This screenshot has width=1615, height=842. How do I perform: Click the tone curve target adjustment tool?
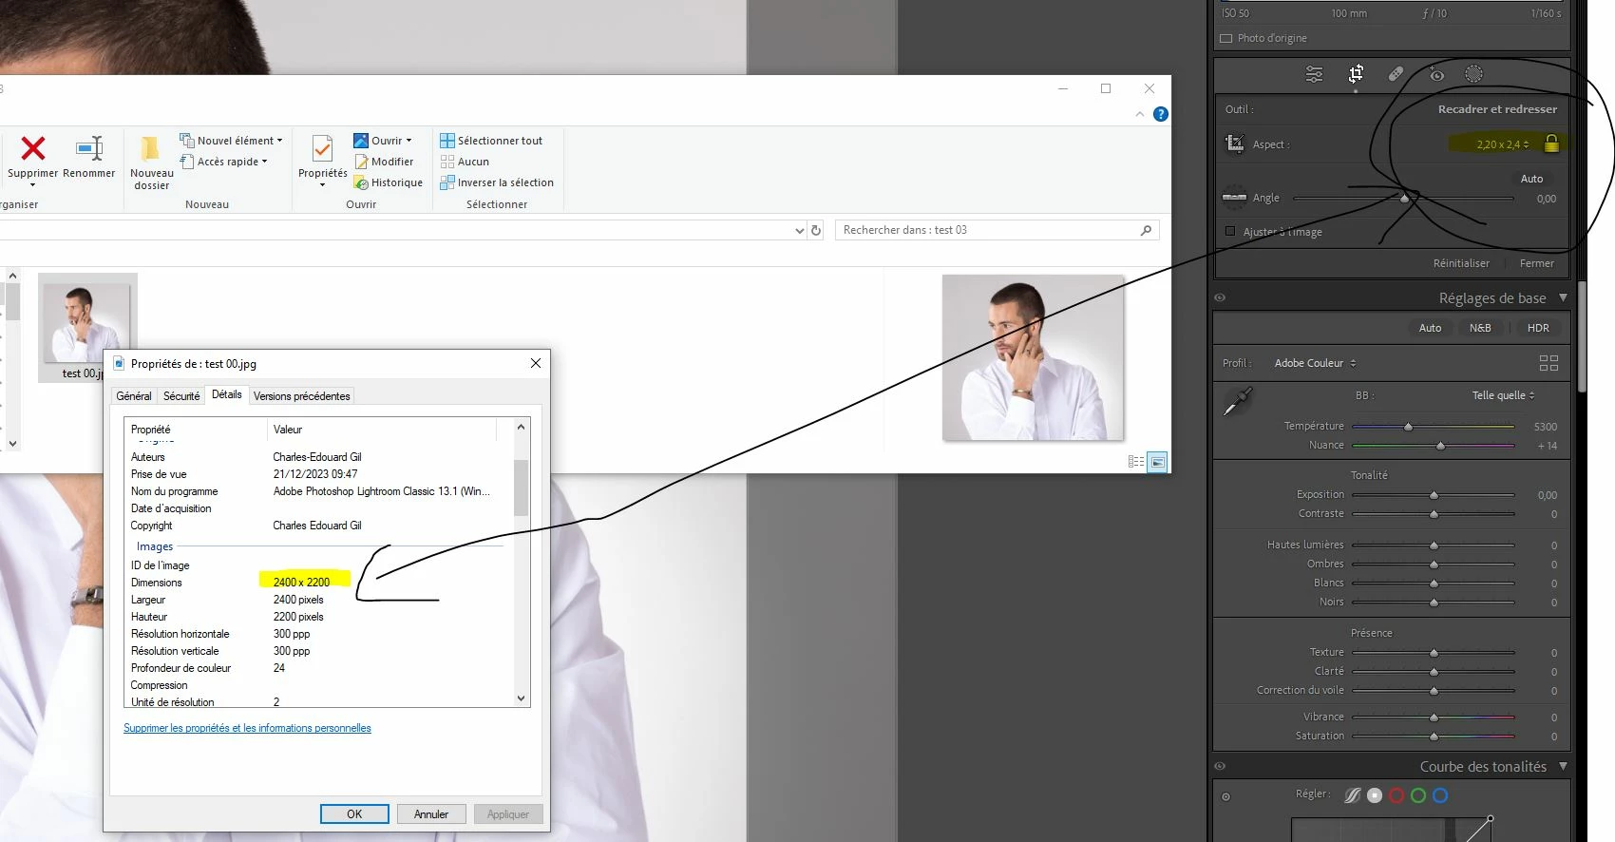1225,796
